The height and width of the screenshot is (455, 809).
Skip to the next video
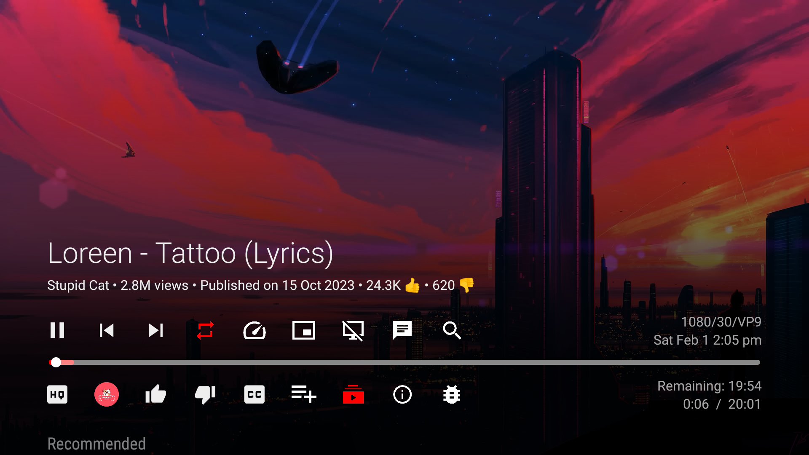(156, 330)
